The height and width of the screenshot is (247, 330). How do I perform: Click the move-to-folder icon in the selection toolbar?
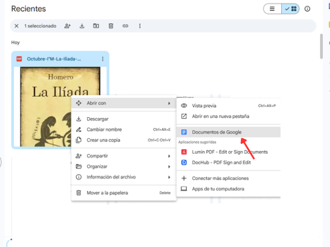[96, 26]
